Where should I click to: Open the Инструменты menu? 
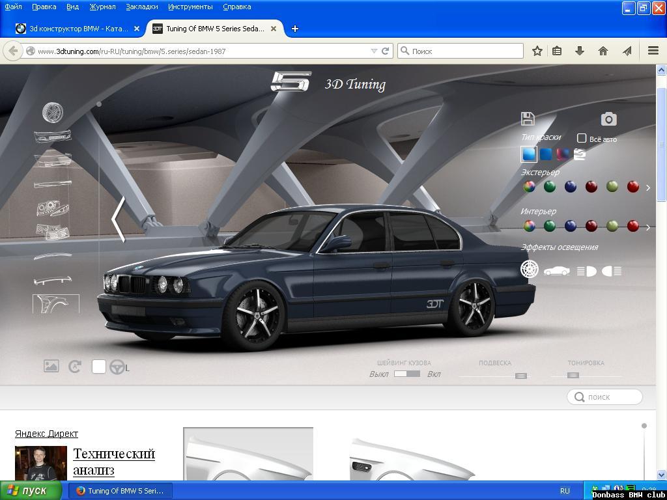coord(190,7)
